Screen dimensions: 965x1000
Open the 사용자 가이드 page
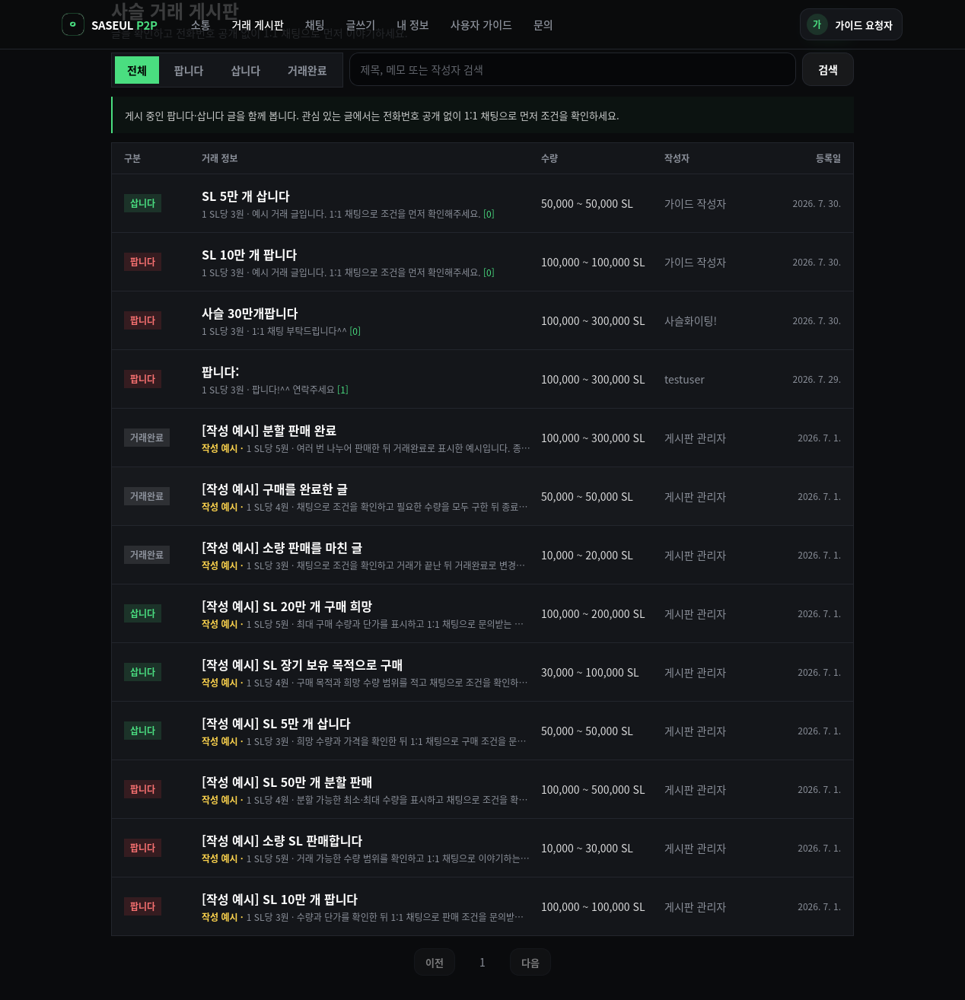(481, 25)
